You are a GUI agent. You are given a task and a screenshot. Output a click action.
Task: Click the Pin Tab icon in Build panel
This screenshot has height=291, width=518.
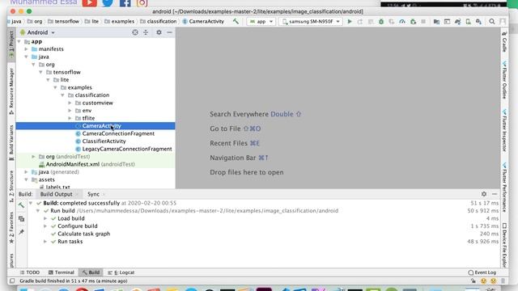(21, 232)
